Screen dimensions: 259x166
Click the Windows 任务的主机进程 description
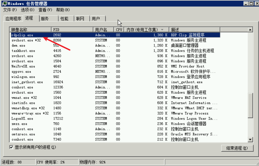tap(192, 51)
